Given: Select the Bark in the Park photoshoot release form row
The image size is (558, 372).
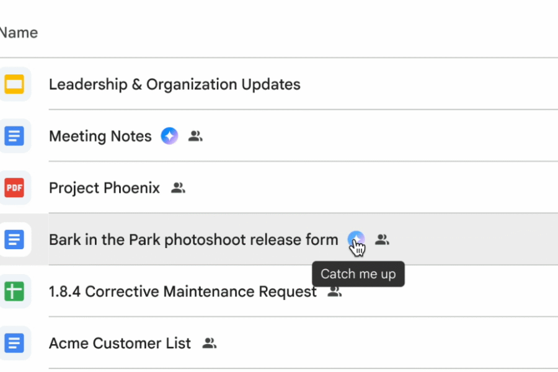Looking at the screenshot, I should point(193,239).
